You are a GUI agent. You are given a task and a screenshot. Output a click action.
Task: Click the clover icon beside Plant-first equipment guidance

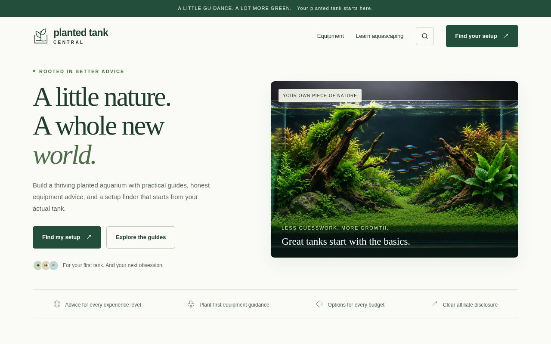(191, 304)
